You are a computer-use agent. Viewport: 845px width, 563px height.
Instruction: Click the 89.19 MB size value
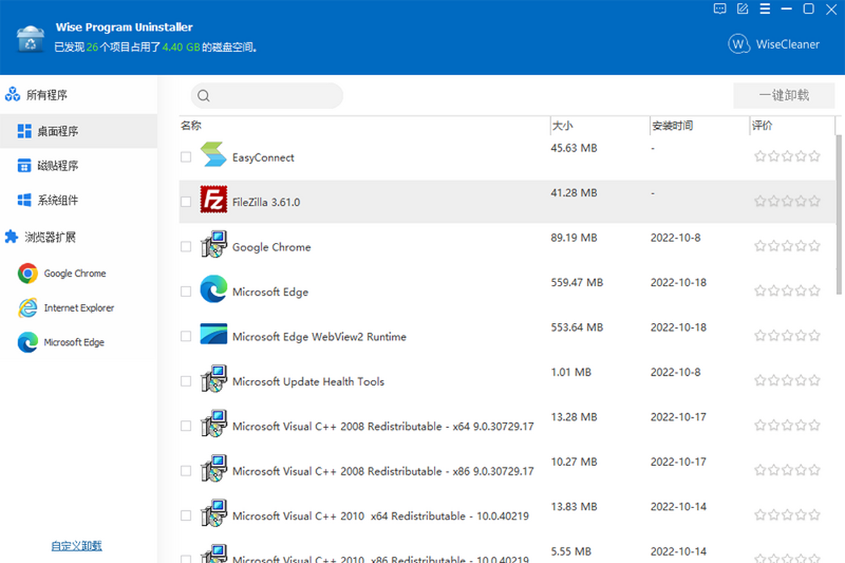(x=574, y=238)
